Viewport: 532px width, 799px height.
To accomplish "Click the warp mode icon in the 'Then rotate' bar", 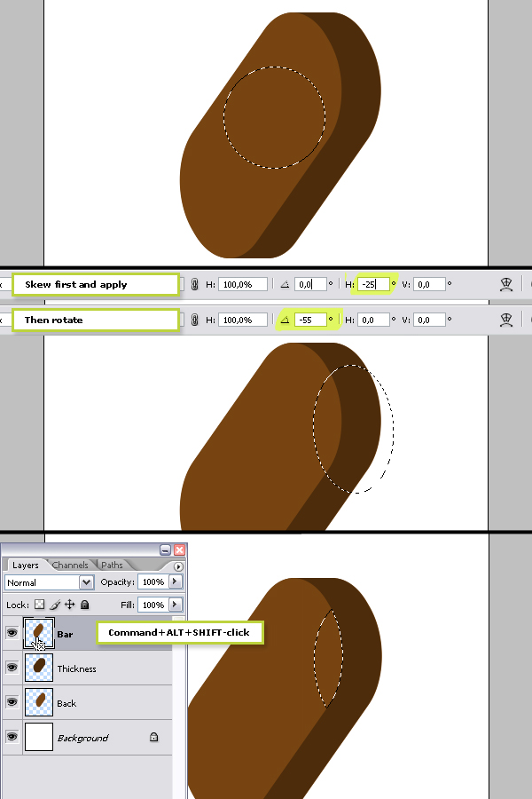I will coord(506,320).
